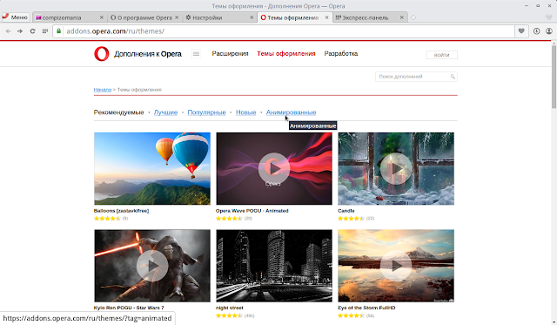Image resolution: width=557 pixels, height=325 pixels.
Task: Close the Настройки tab
Action: pyautogui.click(x=252, y=17)
